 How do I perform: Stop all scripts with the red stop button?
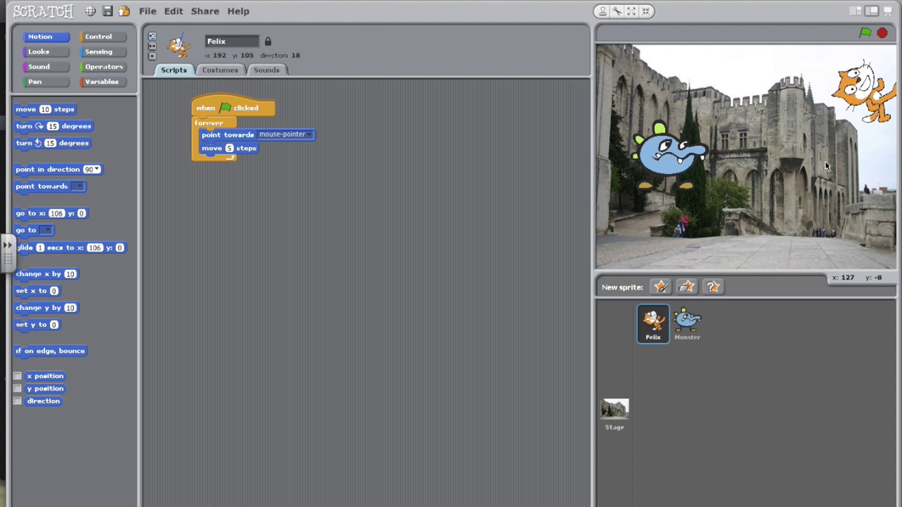[x=882, y=33]
